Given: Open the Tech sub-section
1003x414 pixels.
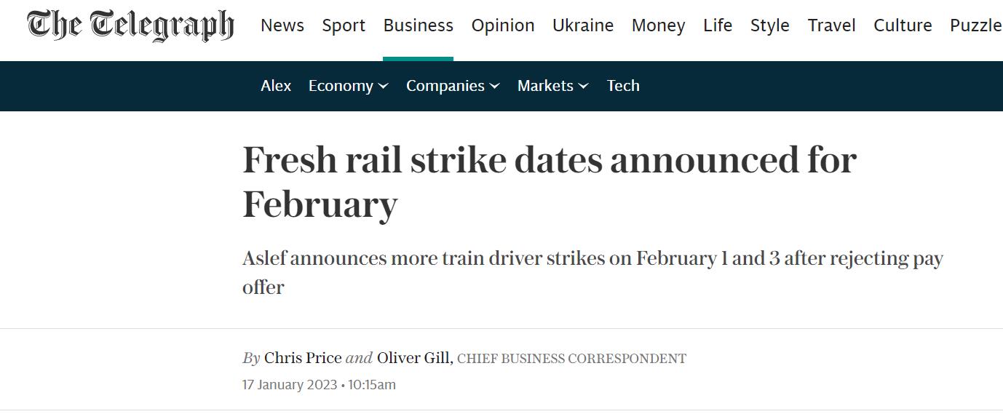Looking at the screenshot, I should 623,86.
